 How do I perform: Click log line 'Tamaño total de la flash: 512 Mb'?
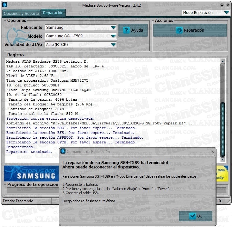tap(44, 114)
